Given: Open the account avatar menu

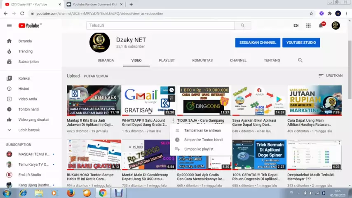Looking at the screenshot, I should tap(336, 26).
